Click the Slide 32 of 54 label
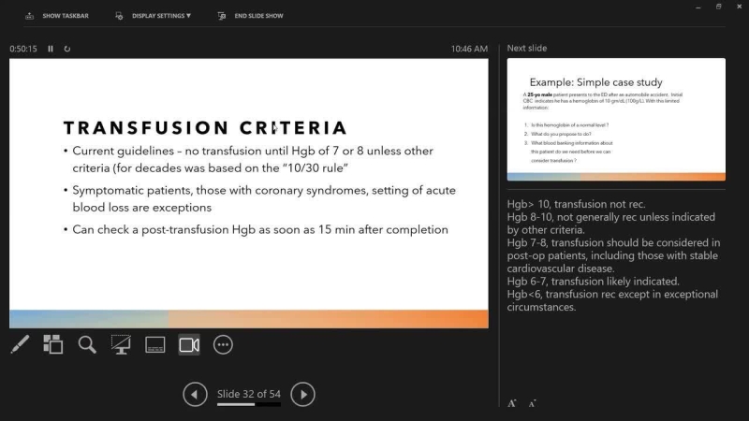 [x=248, y=393]
